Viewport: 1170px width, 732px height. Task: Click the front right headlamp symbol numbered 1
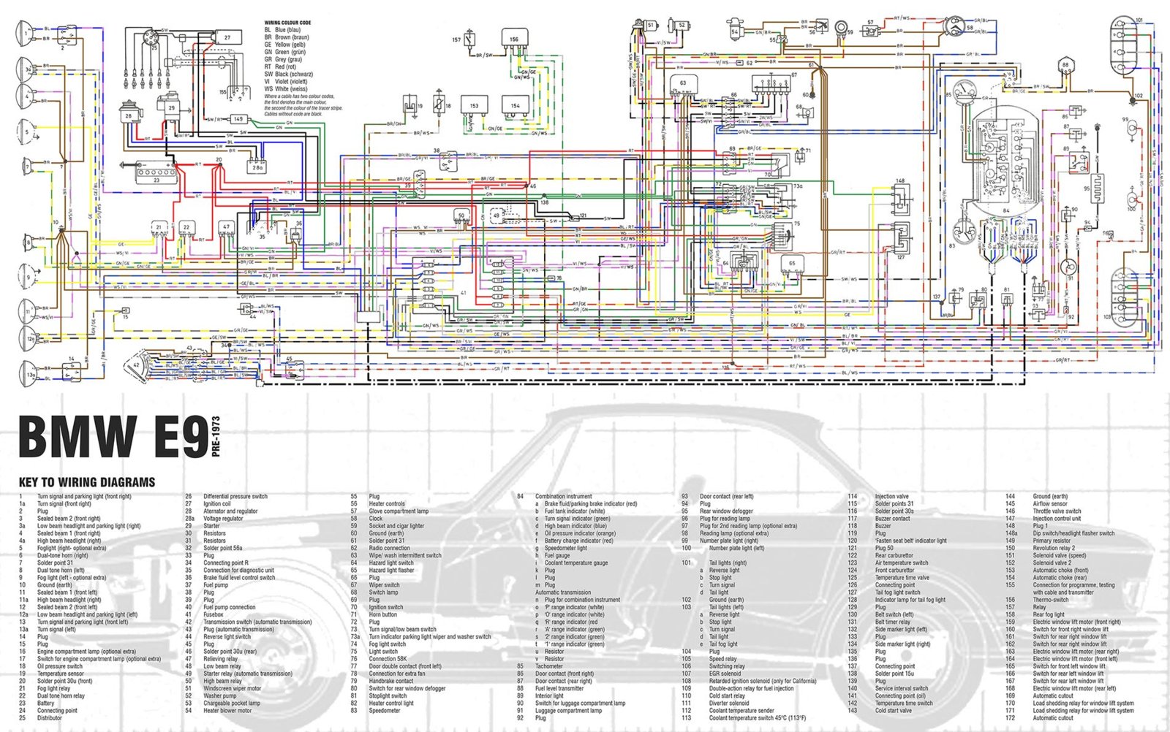click(x=26, y=33)
